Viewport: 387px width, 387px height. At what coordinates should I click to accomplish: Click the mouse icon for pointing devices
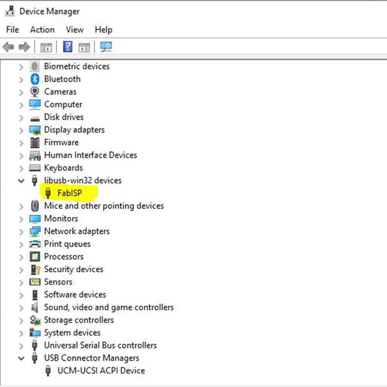(35, 206)
